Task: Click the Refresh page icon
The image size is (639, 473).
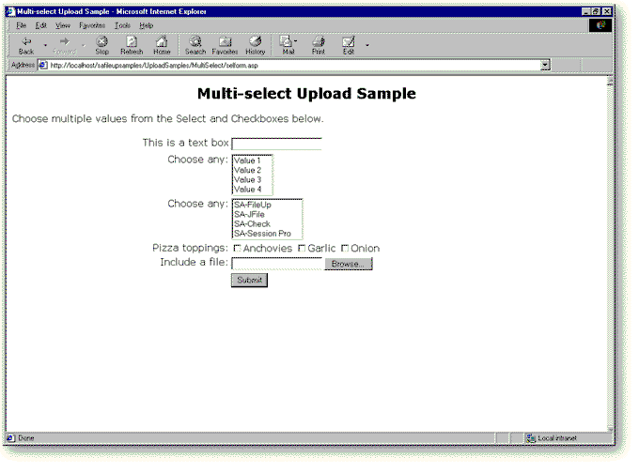Action: (131, 42)
